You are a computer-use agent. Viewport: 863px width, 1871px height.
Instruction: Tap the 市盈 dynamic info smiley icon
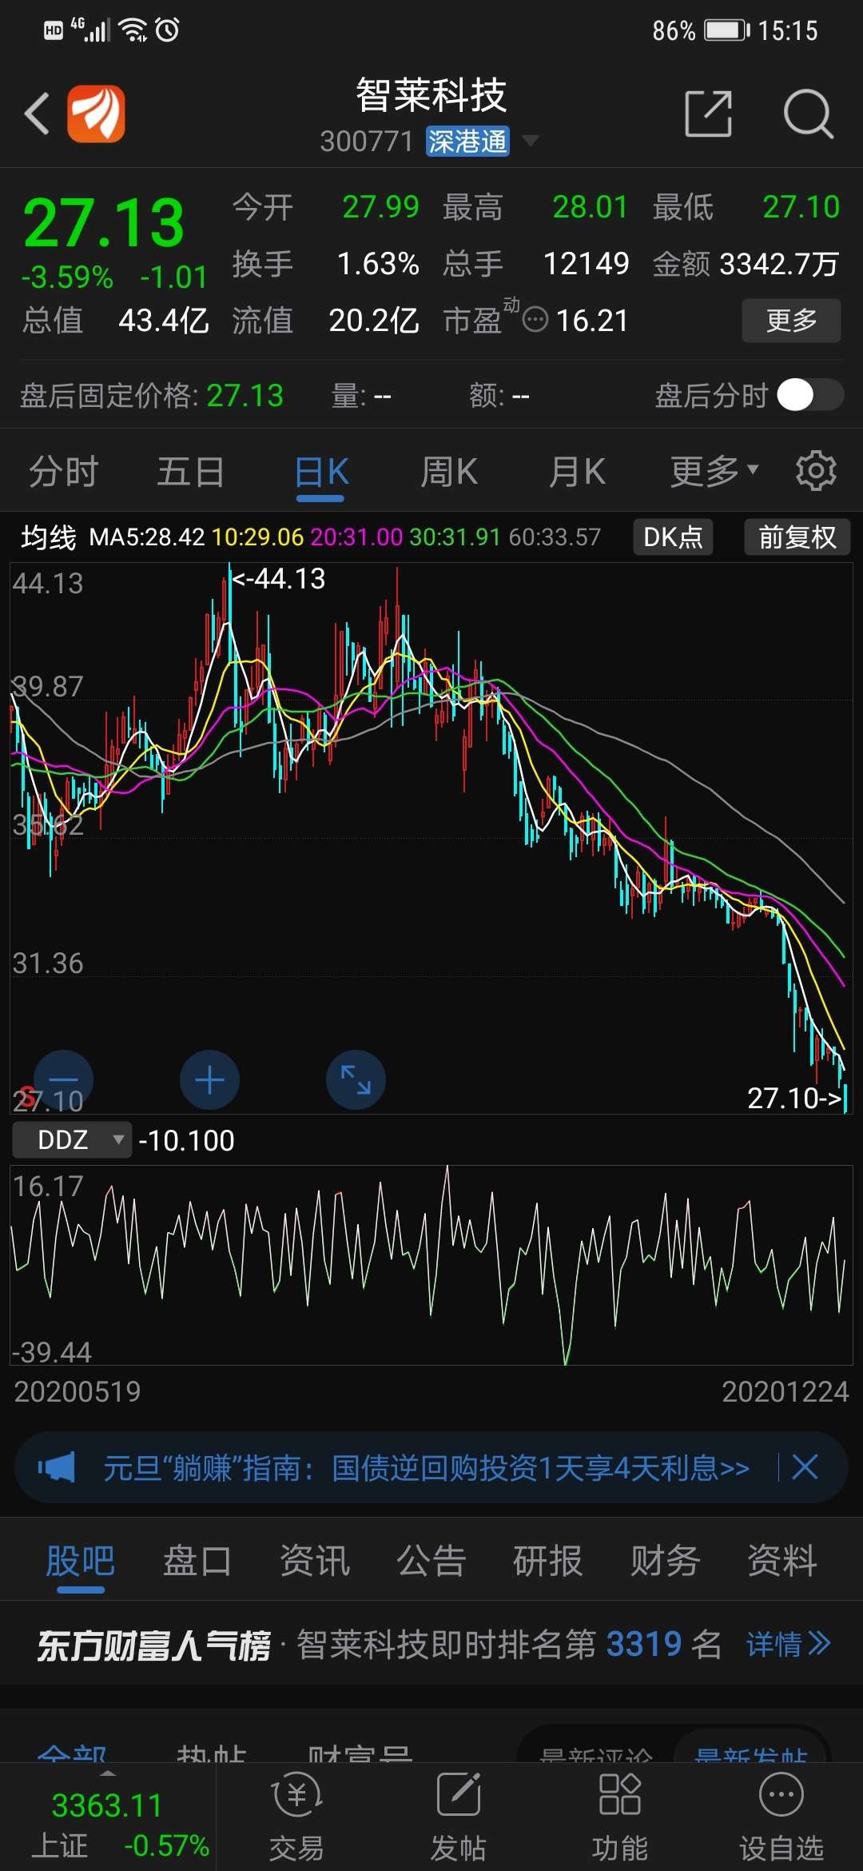click(x=535, y=320)
